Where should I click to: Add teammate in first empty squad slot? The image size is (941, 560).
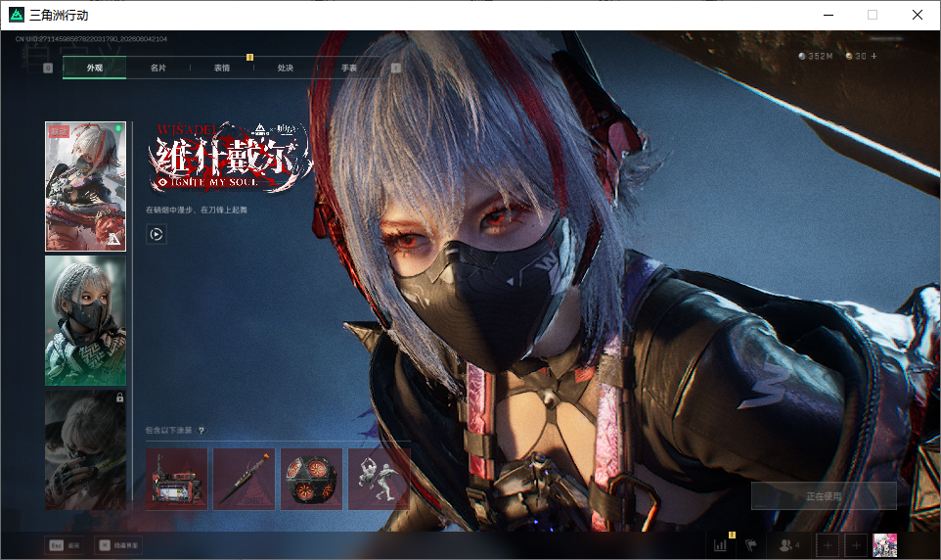pyautogui.click(x=828, y=545)
